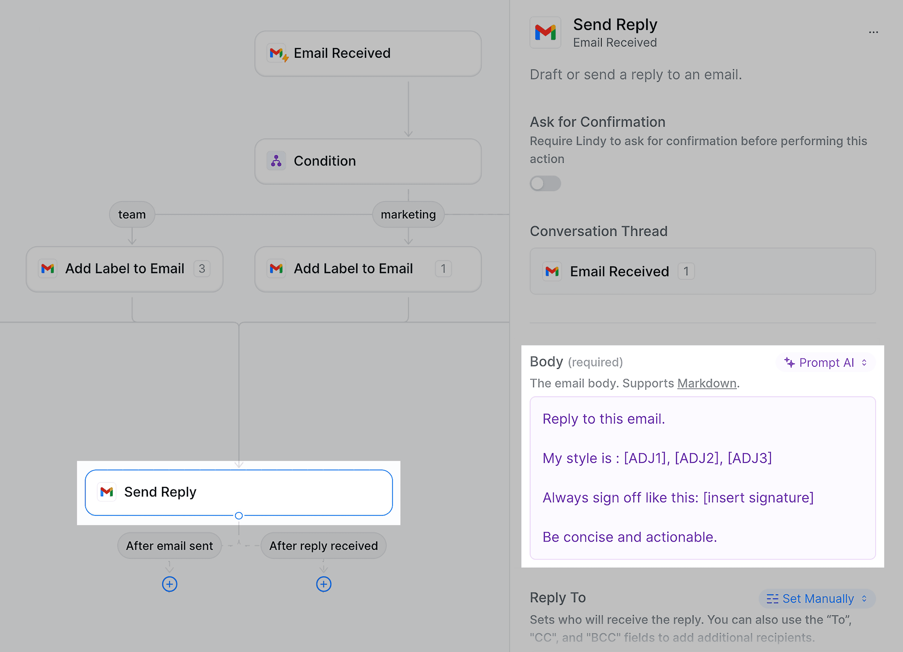Click the Gmail icon on the marketing Add Label node
Viewport: 903px width, 652px height.
276,269
